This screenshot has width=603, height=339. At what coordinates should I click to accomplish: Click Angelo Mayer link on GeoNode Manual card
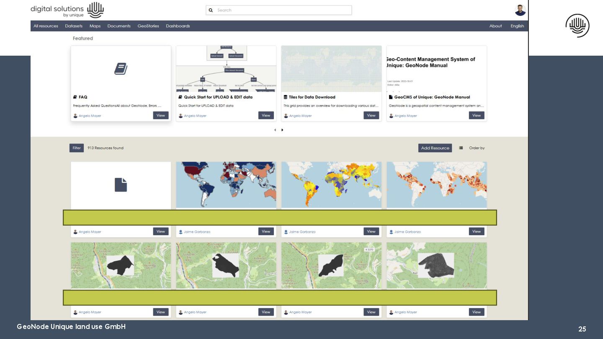[x=406, y=116]
